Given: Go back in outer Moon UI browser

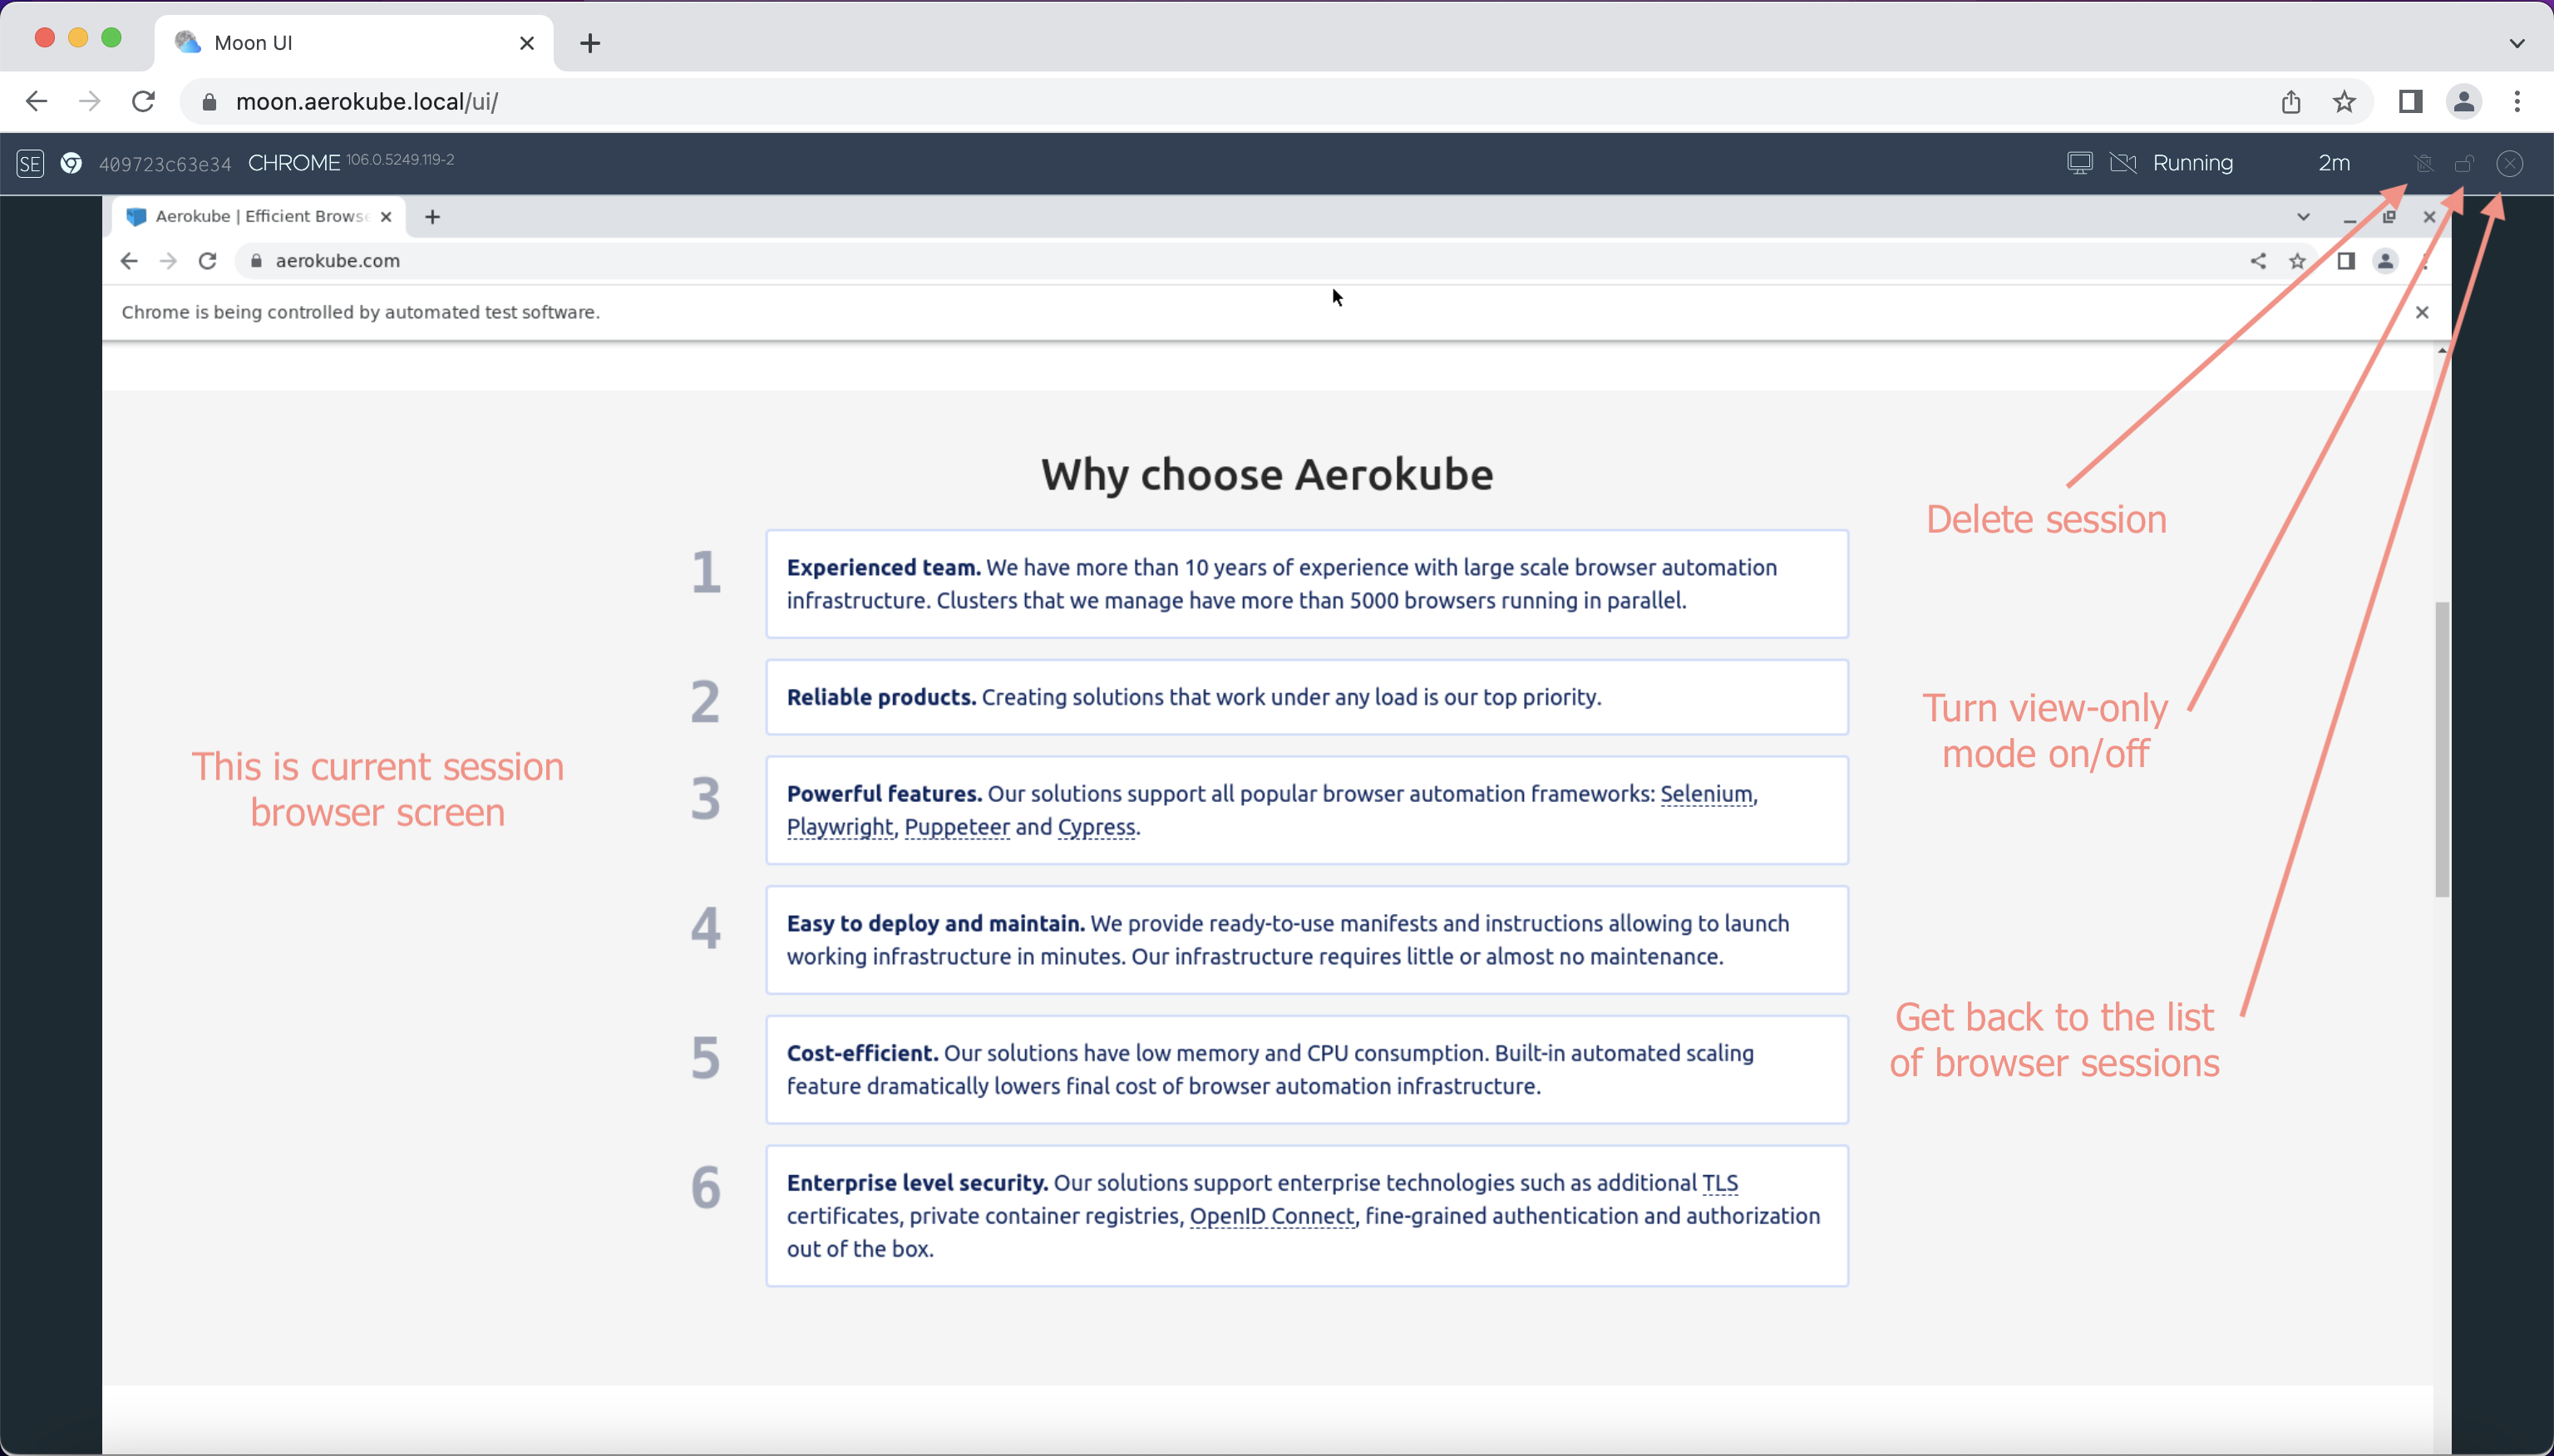Looking at the screenshot, I should [37, 101].
